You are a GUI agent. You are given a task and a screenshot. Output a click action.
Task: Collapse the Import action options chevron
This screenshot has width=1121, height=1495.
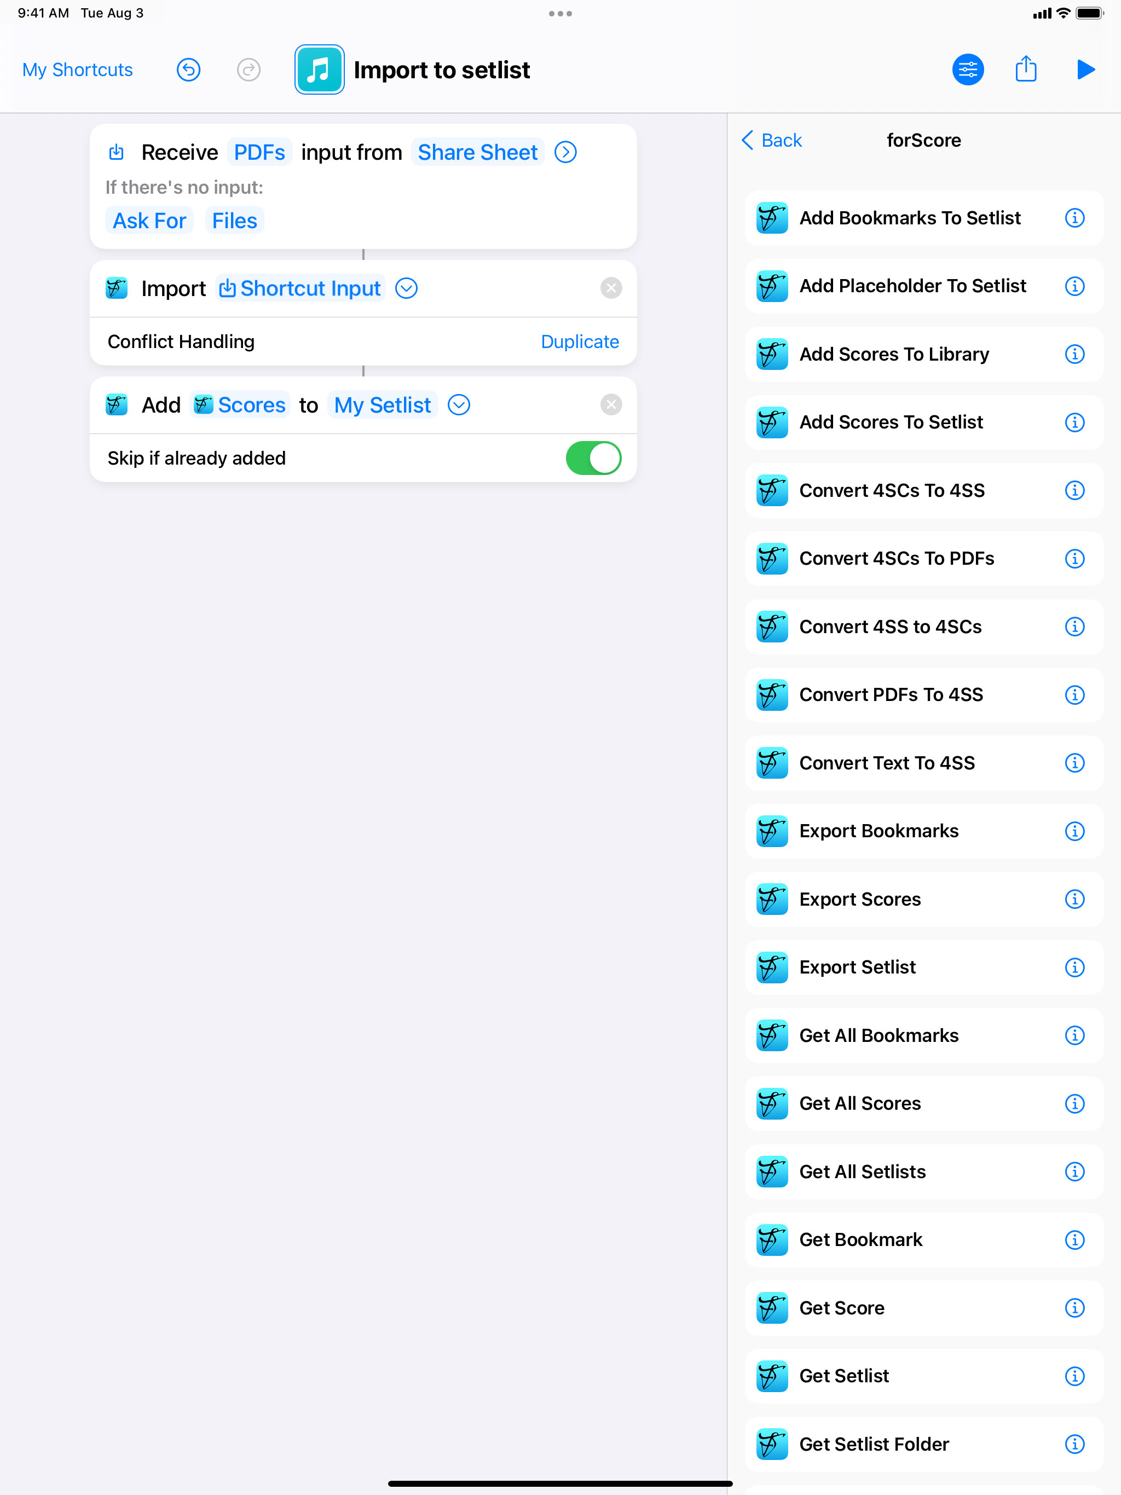tap(406, 288)
